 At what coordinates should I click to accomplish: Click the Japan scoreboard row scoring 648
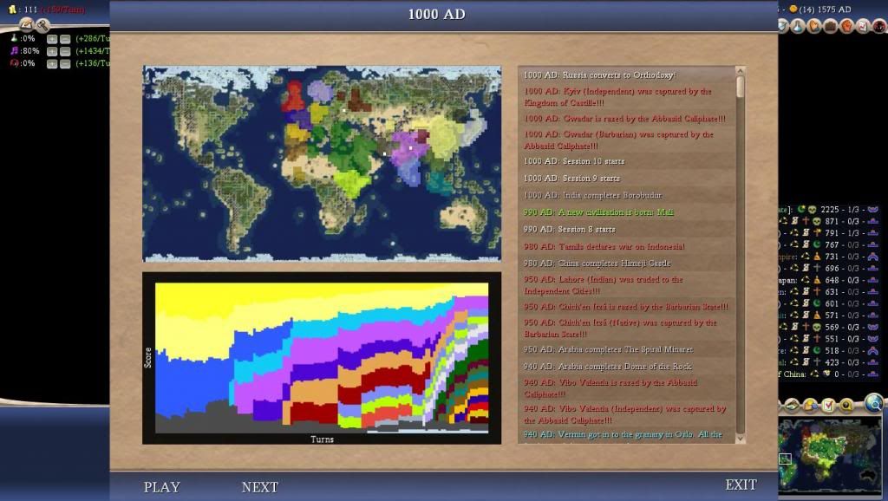pos(829,280)
